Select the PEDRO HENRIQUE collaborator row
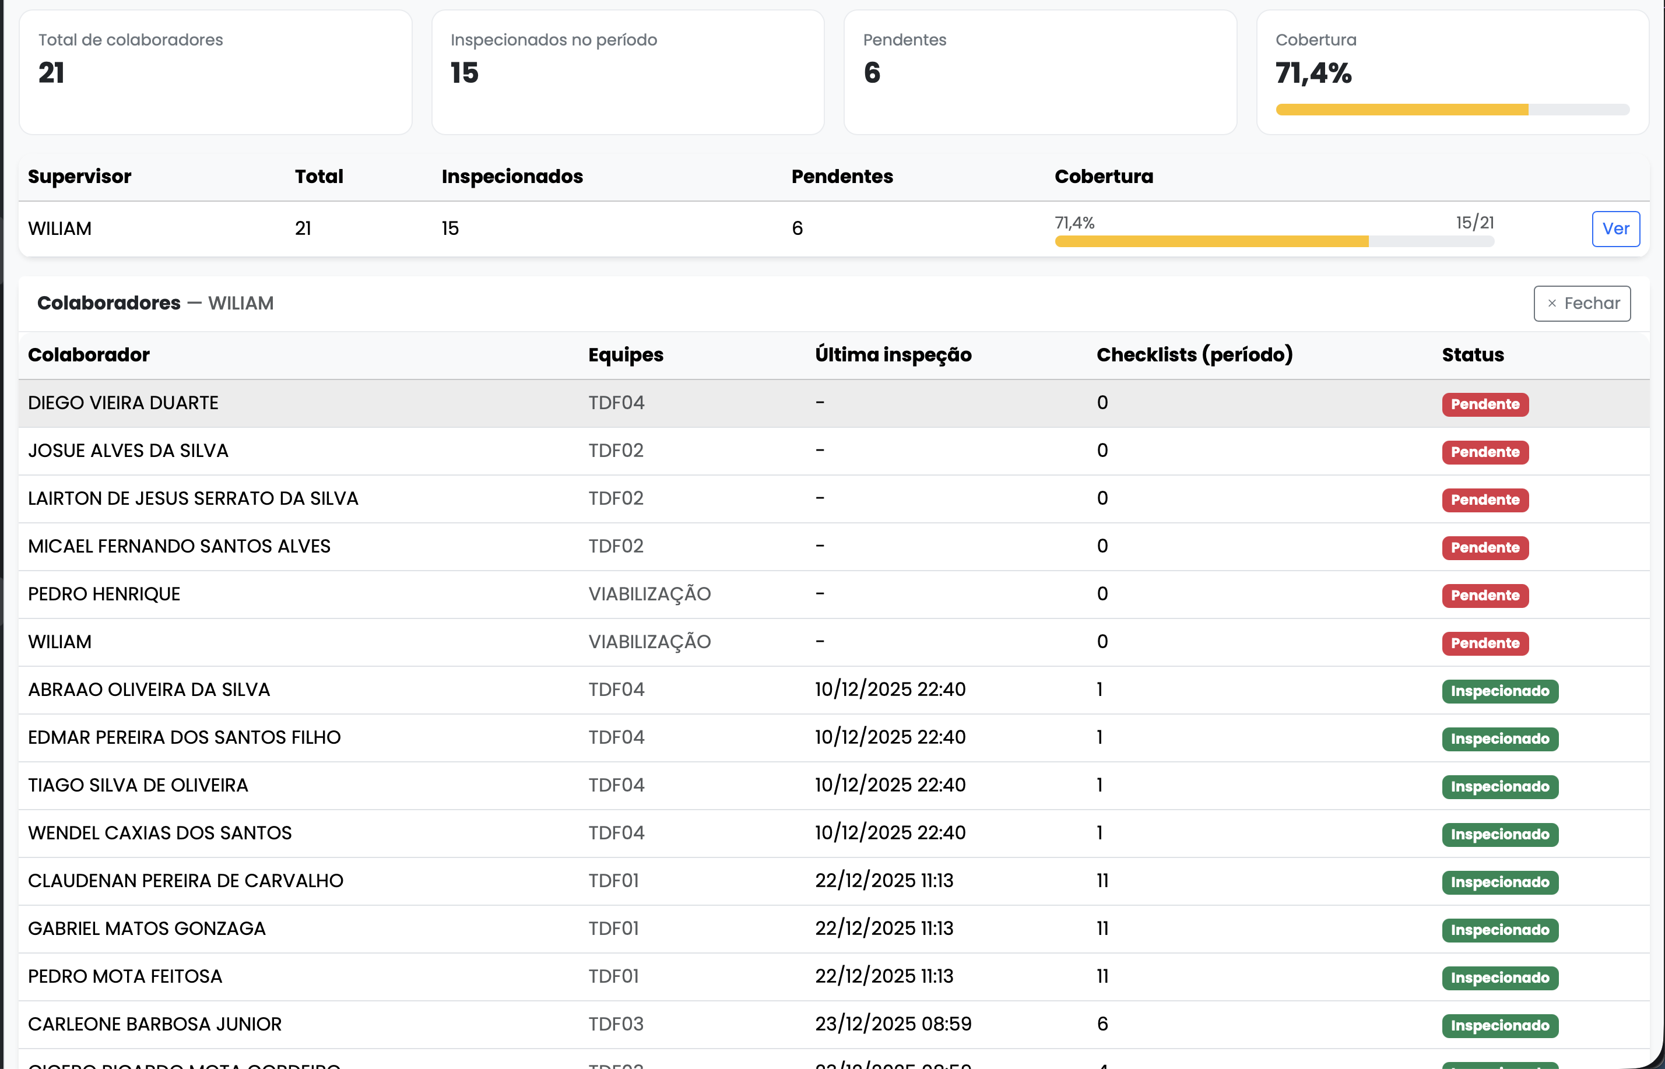 click(x=104, y=594)
